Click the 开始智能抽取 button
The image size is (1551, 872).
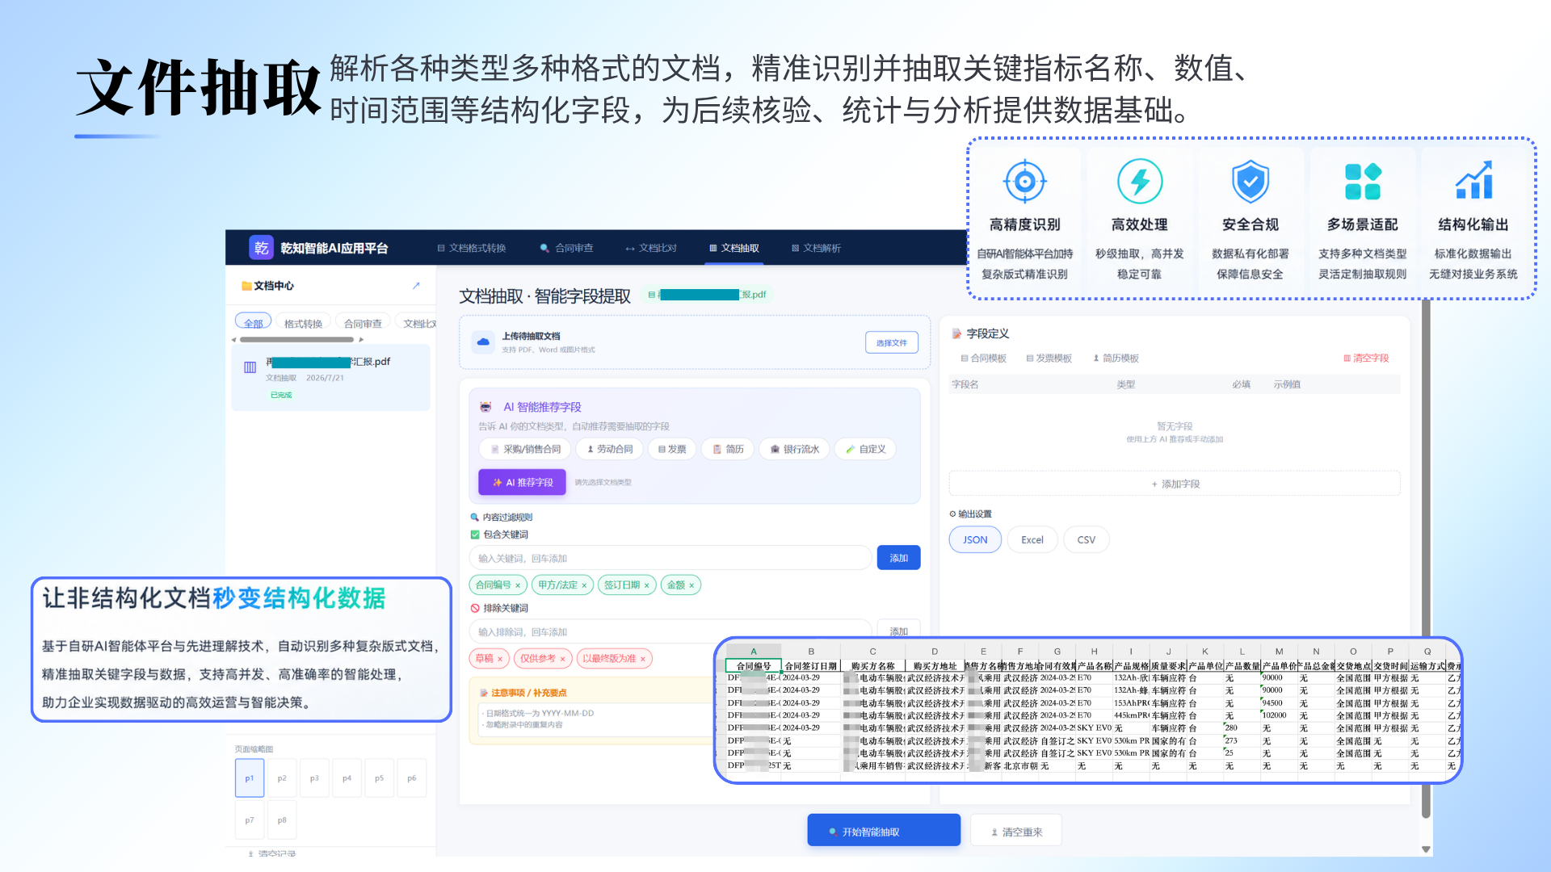(x=884, y=831)
